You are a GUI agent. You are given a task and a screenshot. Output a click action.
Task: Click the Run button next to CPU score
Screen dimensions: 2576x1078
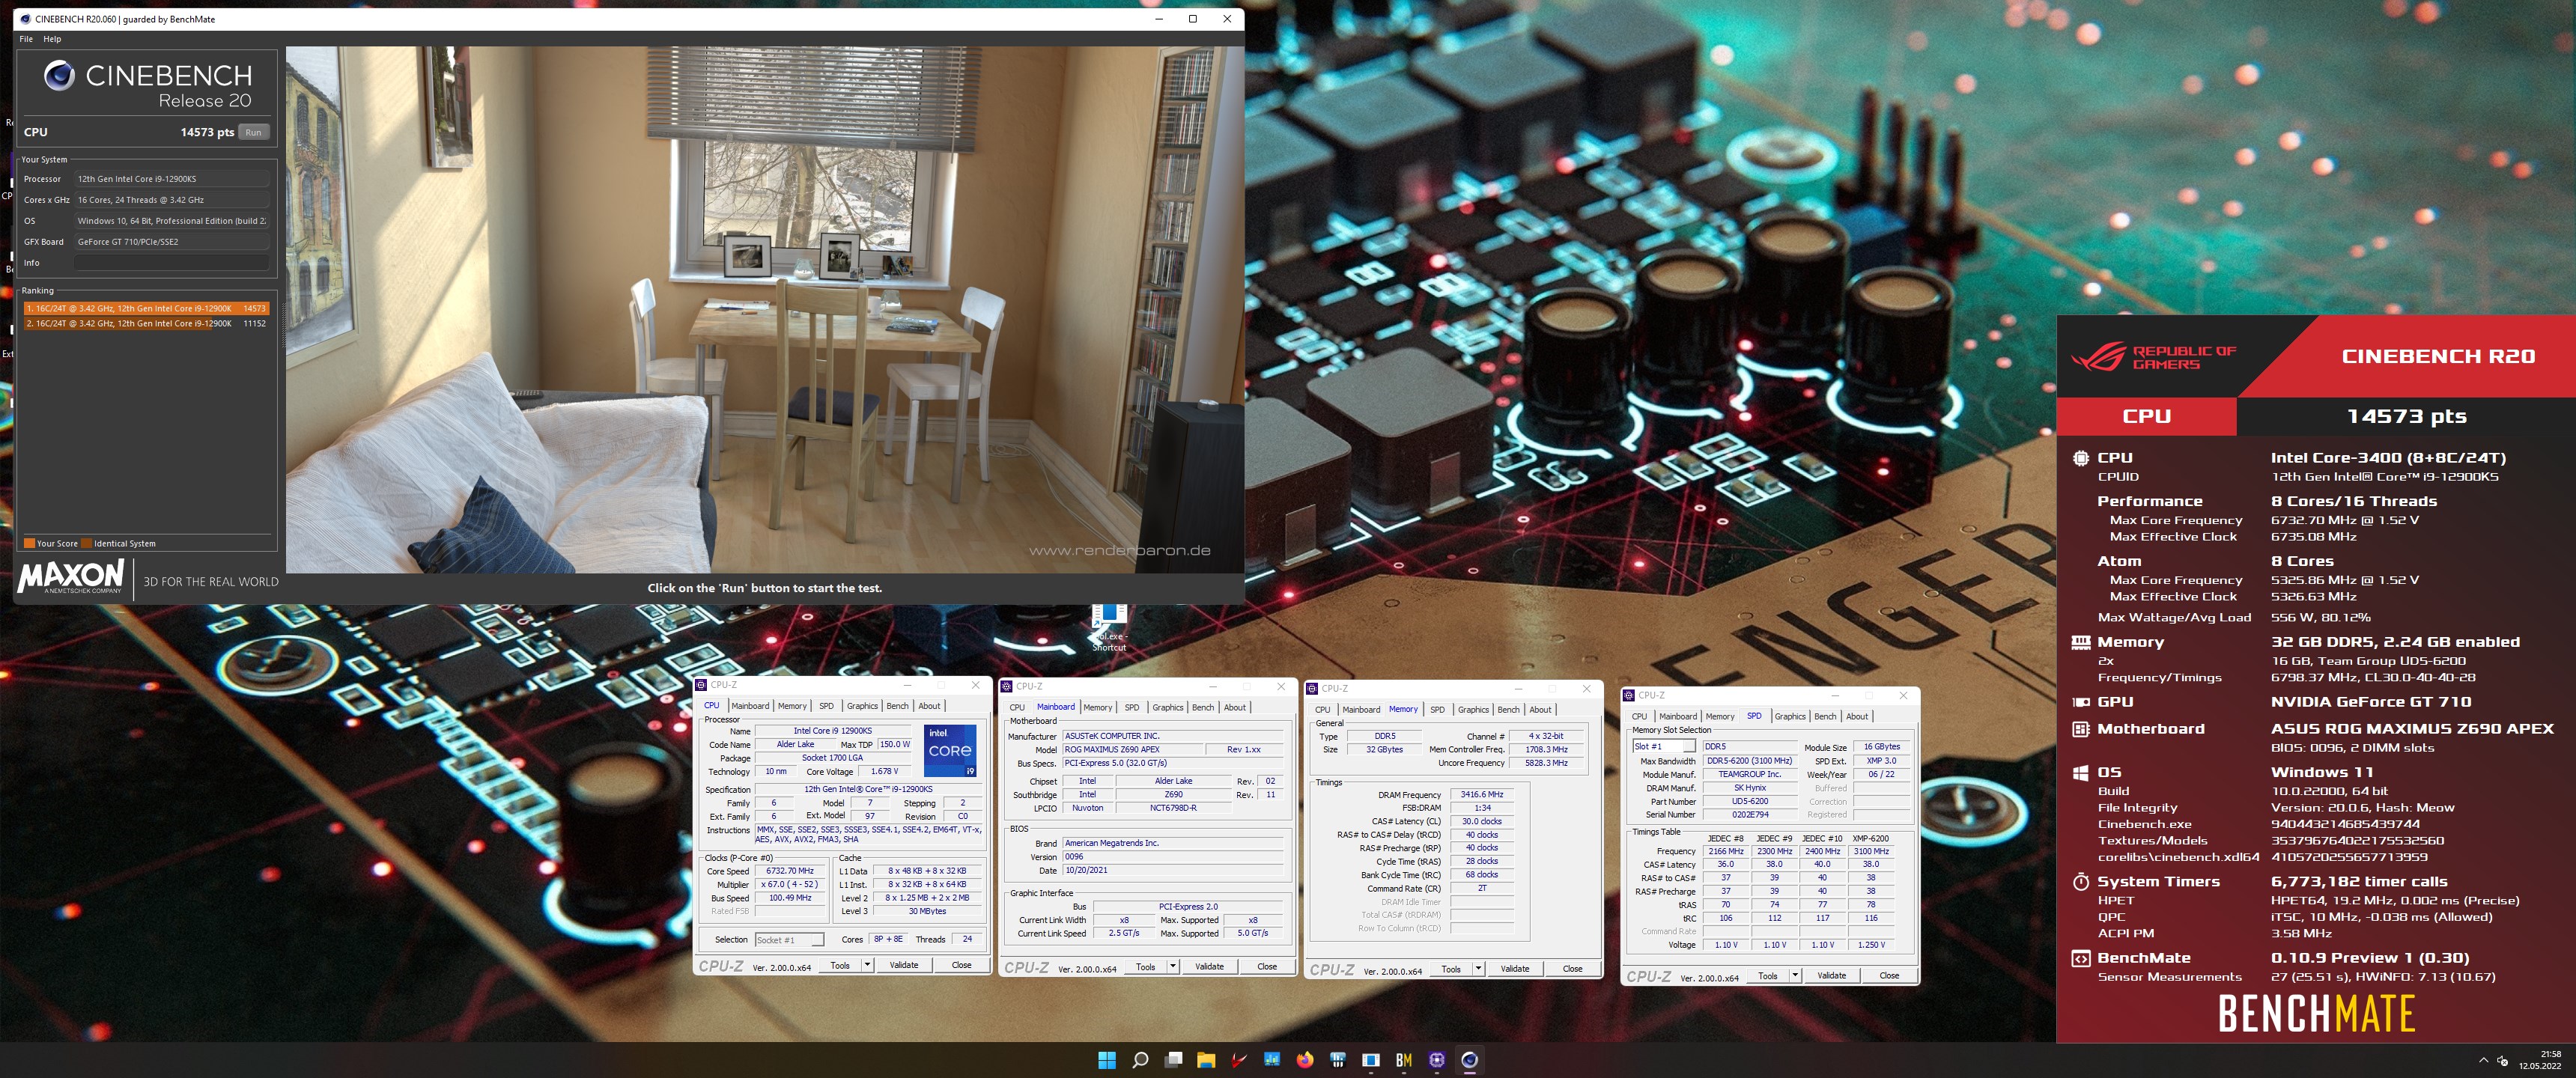point(254,132)
